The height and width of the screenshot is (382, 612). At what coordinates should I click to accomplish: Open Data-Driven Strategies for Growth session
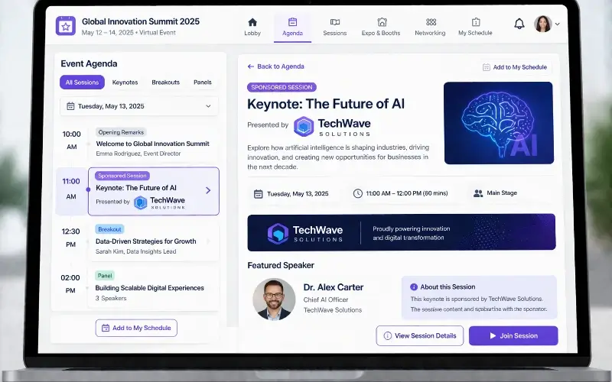click(x=145, y=241)
